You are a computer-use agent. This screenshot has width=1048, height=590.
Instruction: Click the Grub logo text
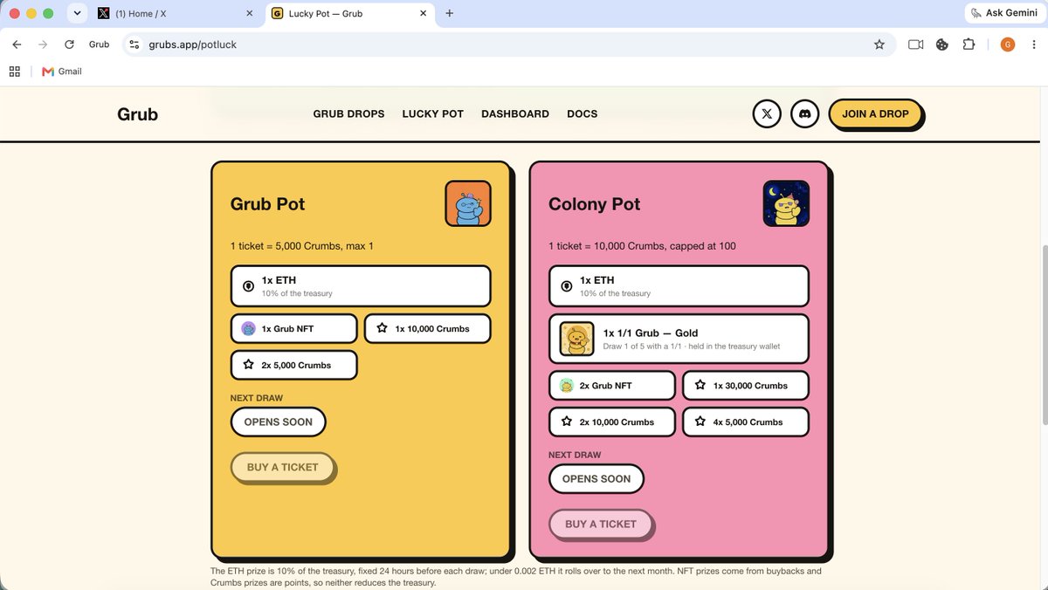[x=138, y=113]
